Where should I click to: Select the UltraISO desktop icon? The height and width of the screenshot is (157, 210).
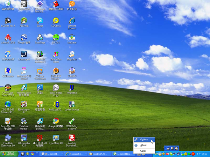point(72,73)
